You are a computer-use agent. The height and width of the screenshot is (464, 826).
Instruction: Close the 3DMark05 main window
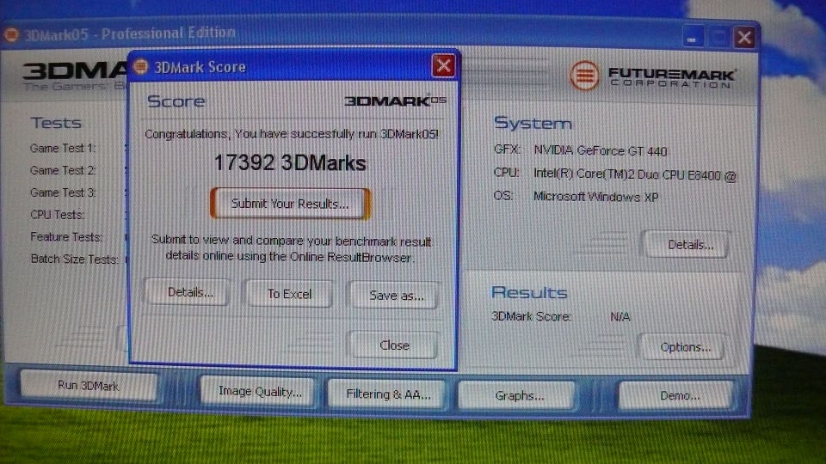pos(744,37)
